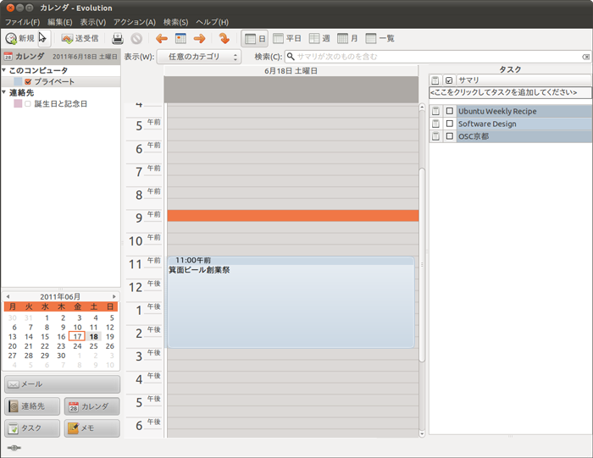Click the scrollbar down arrow of day view

pos(422,434)
